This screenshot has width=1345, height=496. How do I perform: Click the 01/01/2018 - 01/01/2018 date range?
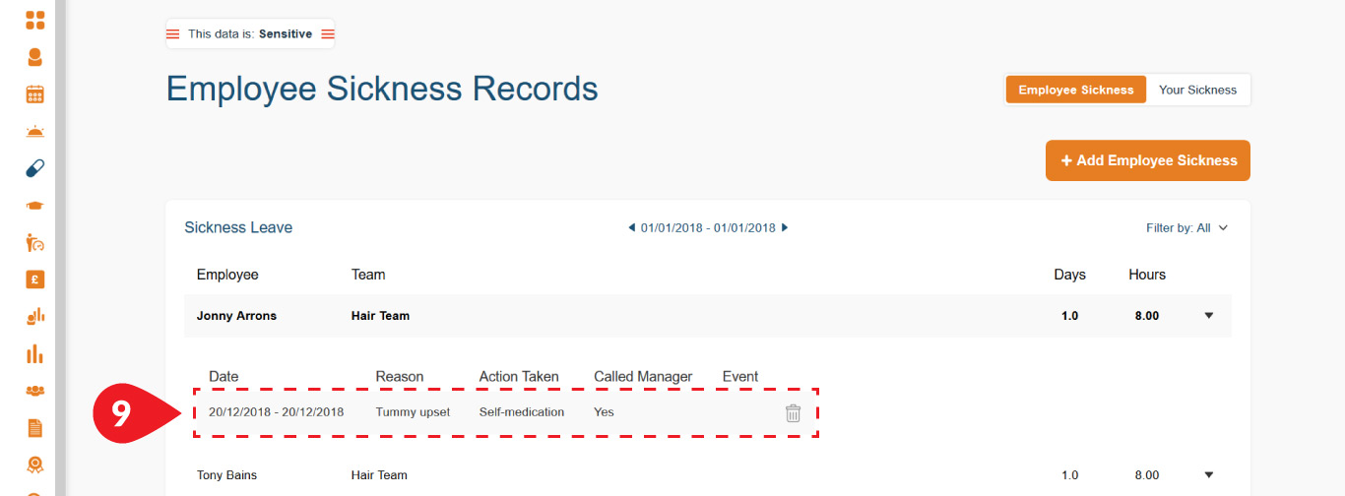tap(708, 228)
